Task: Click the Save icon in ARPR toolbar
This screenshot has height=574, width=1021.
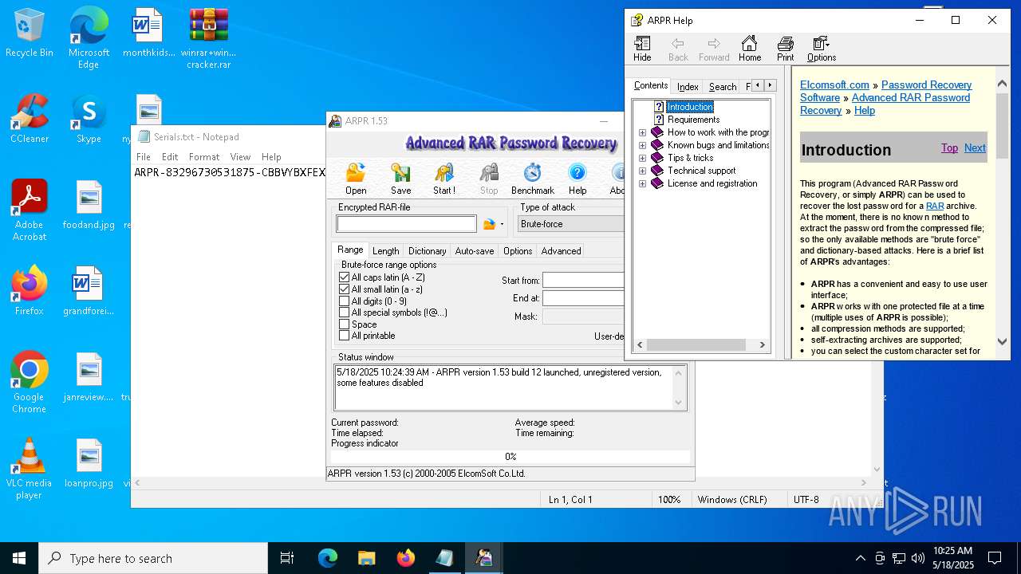Action: 400,179
